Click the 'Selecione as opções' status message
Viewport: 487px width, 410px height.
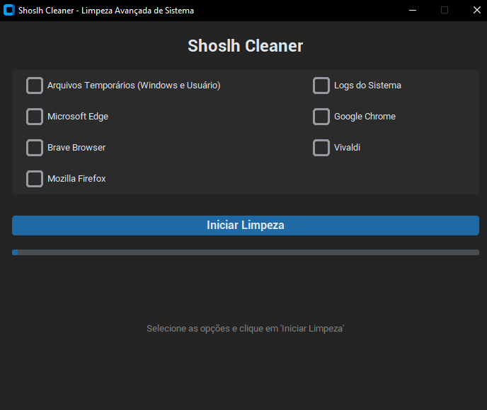point(246,329)
